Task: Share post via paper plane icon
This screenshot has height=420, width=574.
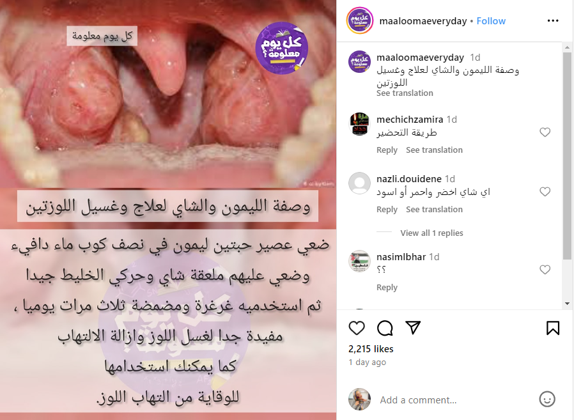Action: 413,327
